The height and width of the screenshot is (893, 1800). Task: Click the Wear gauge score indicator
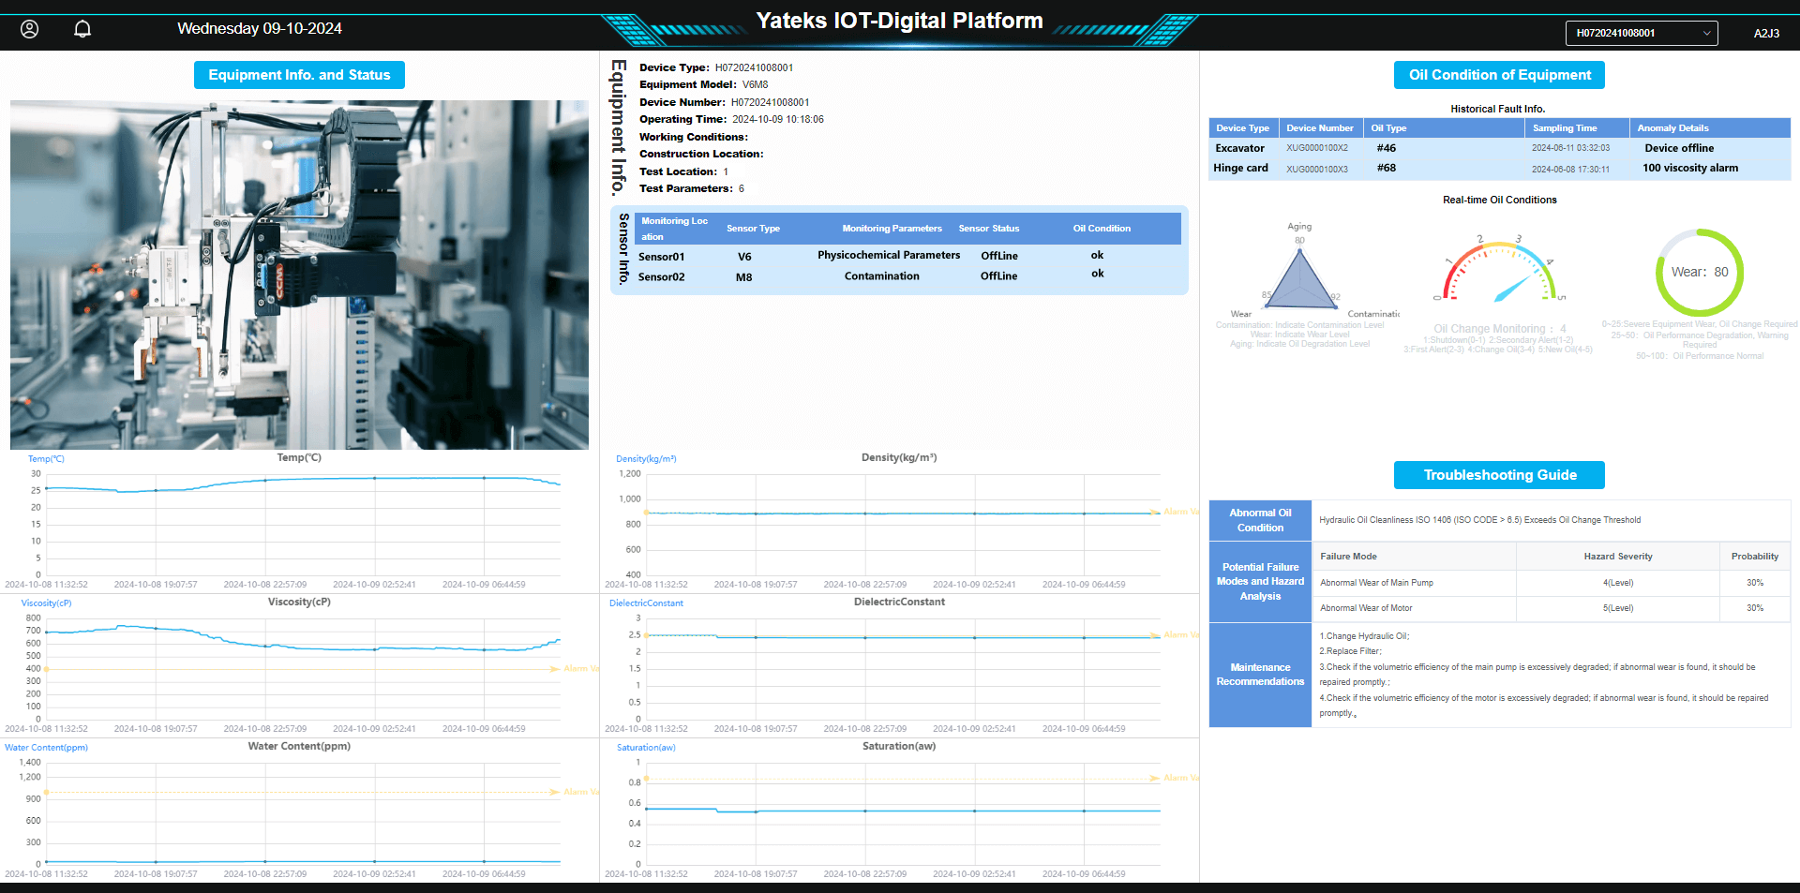[1699, 272]
